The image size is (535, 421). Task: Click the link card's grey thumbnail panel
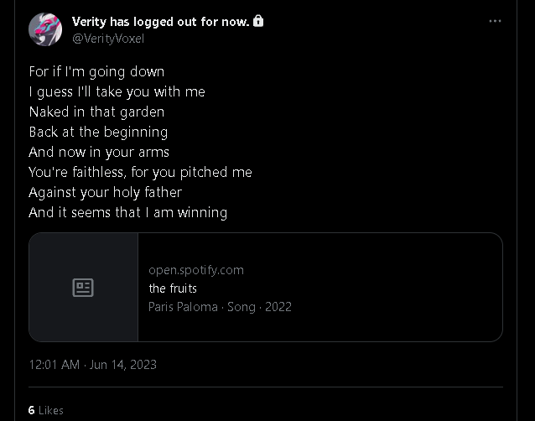(x=84, y=288)
